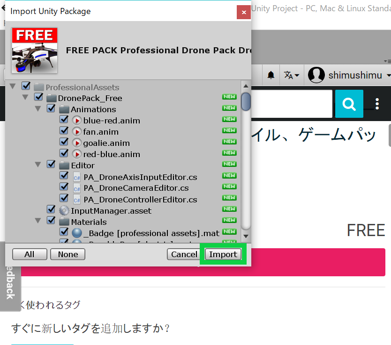Viewport: 391px width, 345px height.
Task: Select the red-blue.anim tree item
Action: tap(112, 154)
